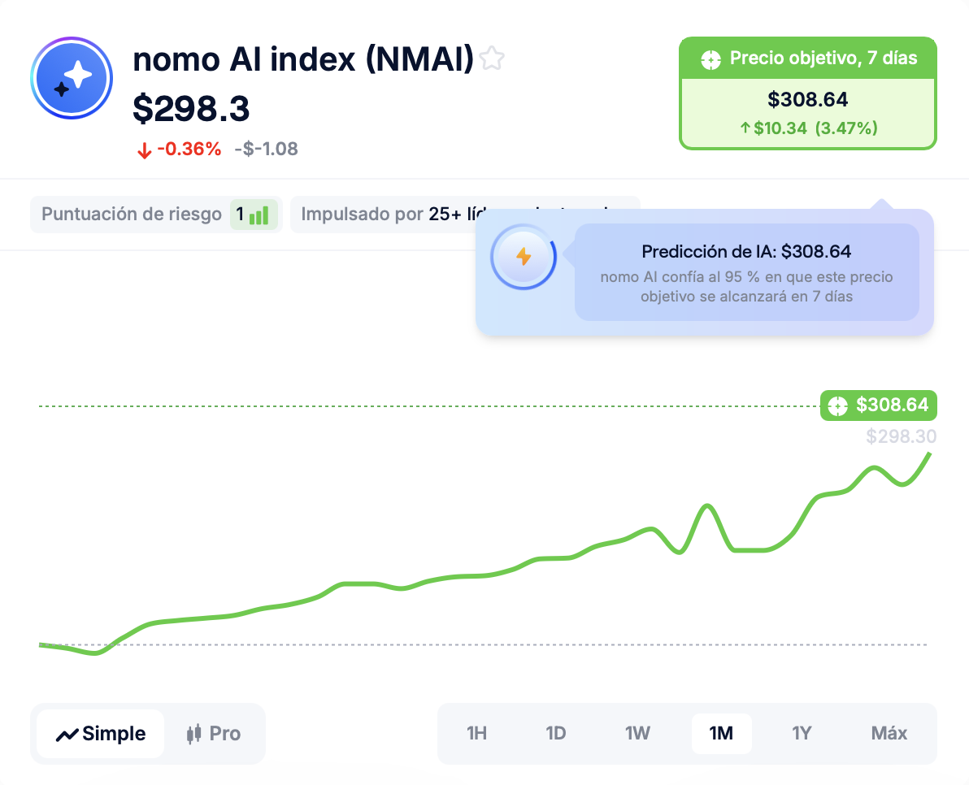Select the 1H time range
The image size is (969, 785).
tap(476, 734)
